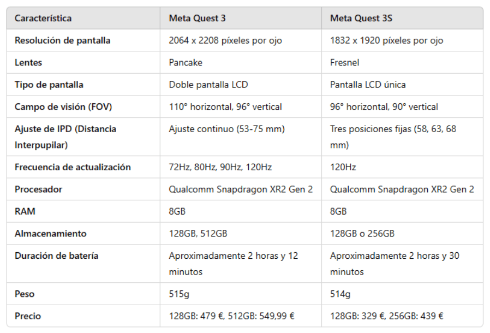Select the "RAM" row label

coord(25,211)
